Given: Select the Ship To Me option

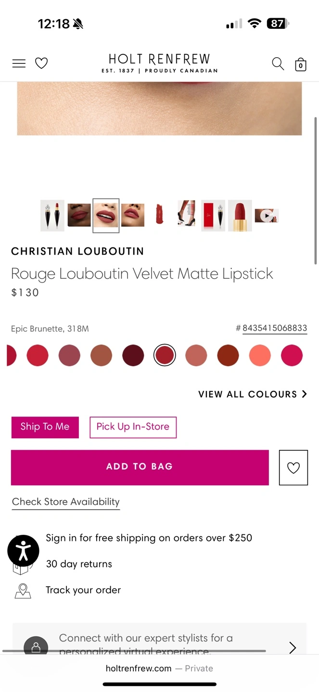Looking at the screenshot, I should [x=45, y=427].
